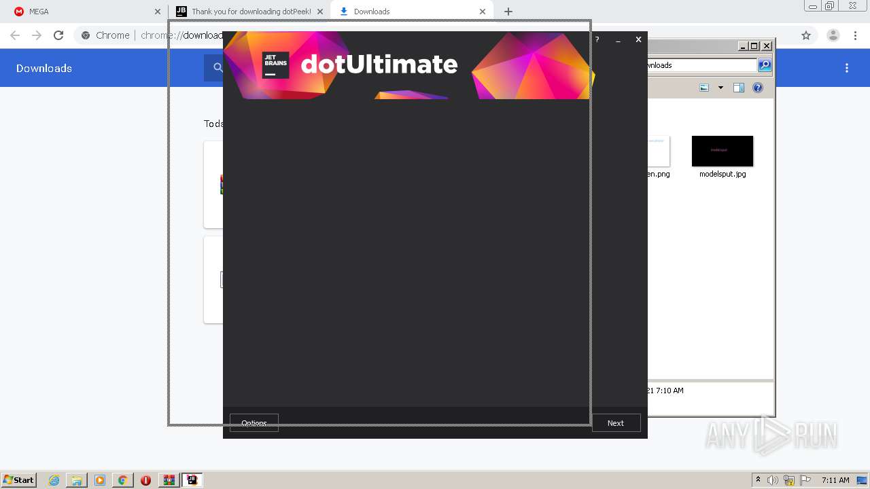Change the Explorer view icon

pos(704,88)
